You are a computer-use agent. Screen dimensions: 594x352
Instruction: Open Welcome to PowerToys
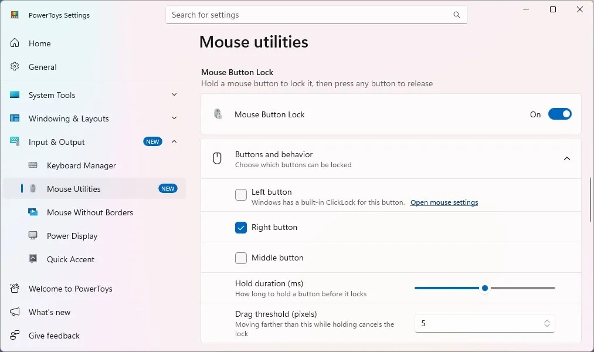click(94, 289)
